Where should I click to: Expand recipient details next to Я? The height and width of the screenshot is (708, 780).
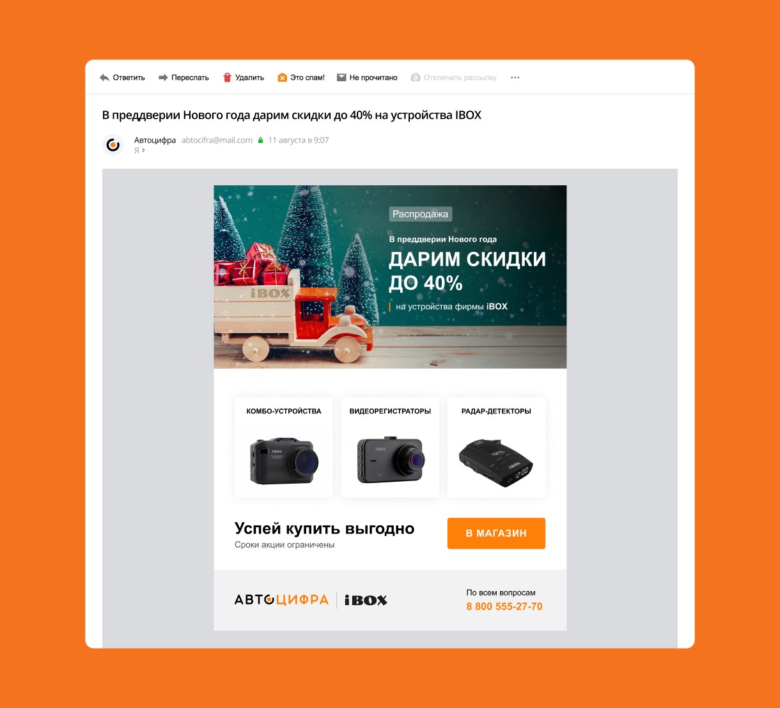click(x=143, y=150)
